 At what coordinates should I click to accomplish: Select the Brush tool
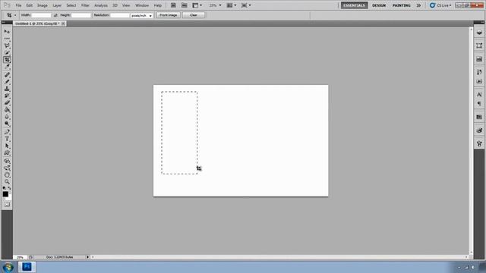tap(7, 82)
